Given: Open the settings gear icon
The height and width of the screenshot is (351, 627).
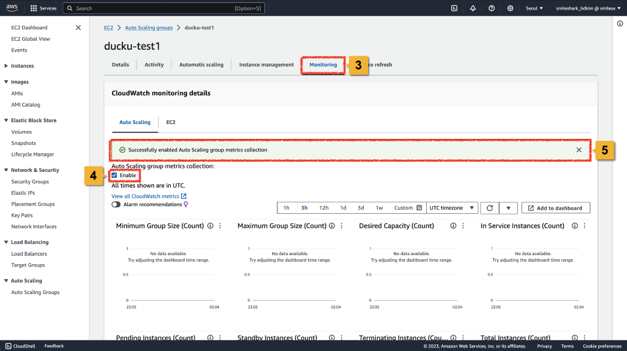Looking at the screenshot, I should pyautogui.click(x=510, y=8).
